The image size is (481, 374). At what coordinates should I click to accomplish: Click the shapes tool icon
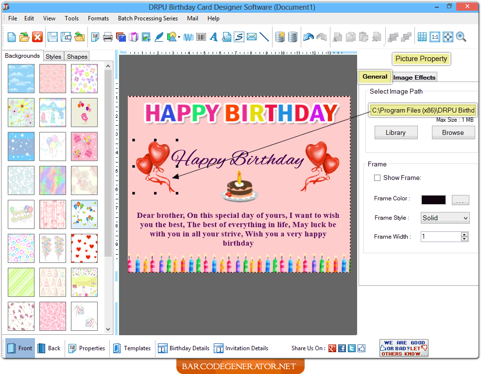click(x=172, y=37)
